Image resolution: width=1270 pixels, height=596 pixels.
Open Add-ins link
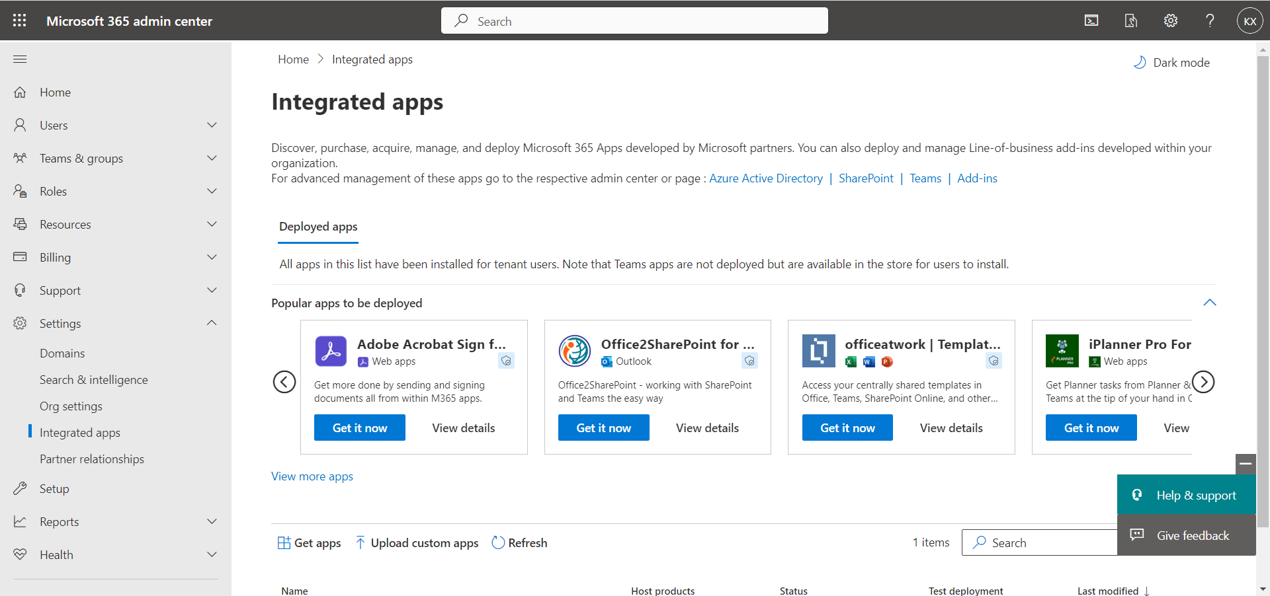tap(977, 178)
